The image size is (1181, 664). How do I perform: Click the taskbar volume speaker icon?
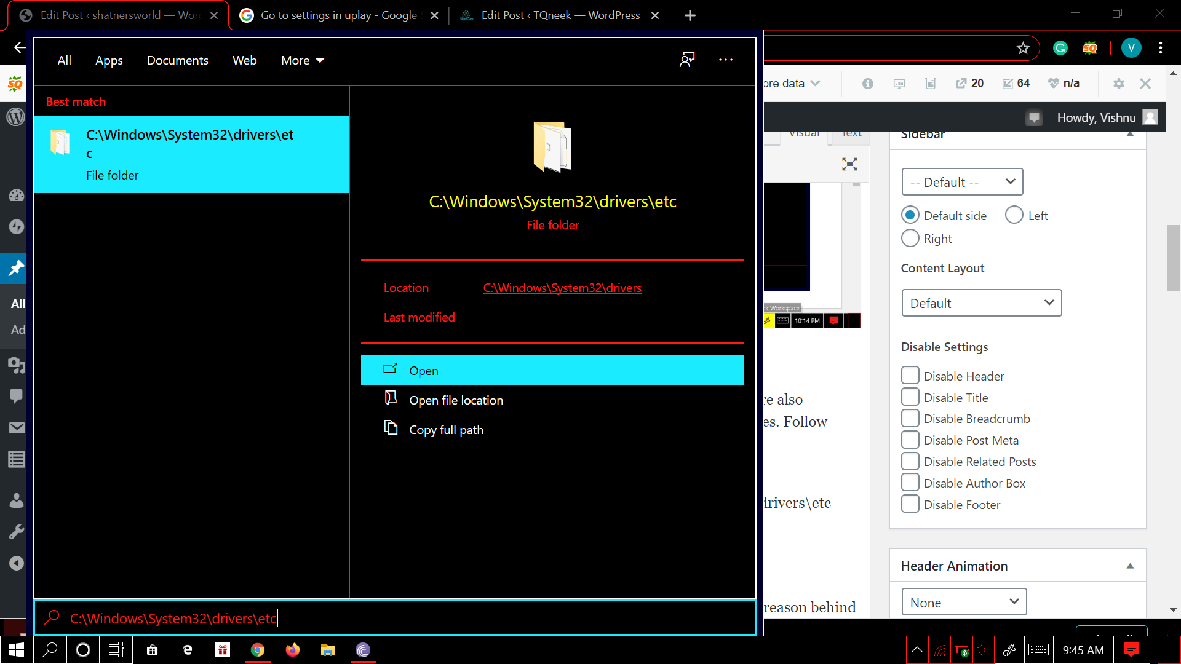pyautogui.click(x=982, y=650)
